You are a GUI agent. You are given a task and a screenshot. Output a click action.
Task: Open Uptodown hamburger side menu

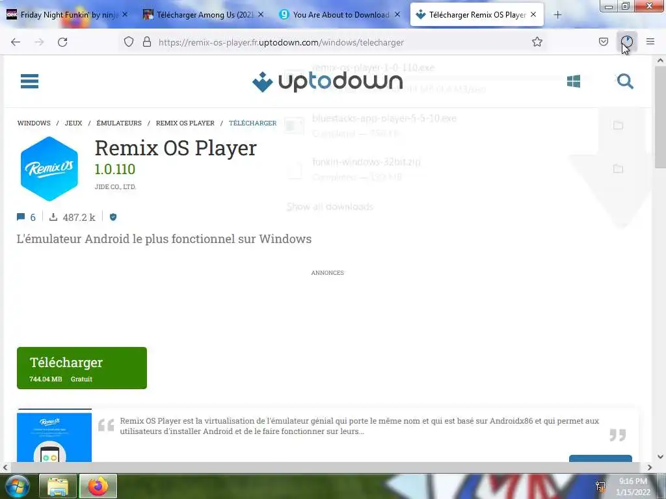tap(30, 81)
